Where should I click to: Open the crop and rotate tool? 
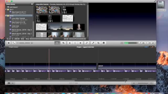click(98, 43)
